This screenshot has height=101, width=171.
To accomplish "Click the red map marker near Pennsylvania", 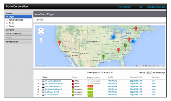I will click(x=129, y=40).
